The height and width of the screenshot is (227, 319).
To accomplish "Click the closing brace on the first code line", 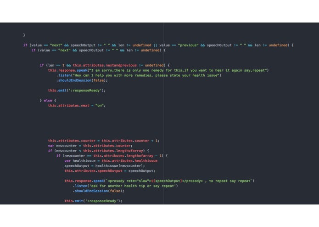I will click(x=24, y=35).
